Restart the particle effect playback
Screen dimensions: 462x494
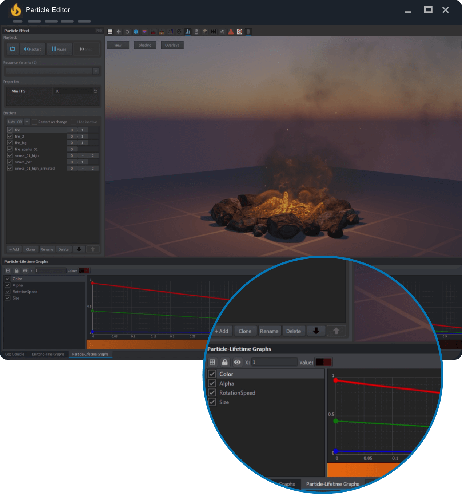[x=32, y=49]
